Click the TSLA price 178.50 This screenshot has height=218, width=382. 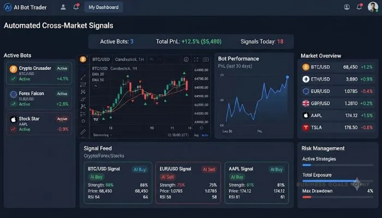click(x=351, y=128)
